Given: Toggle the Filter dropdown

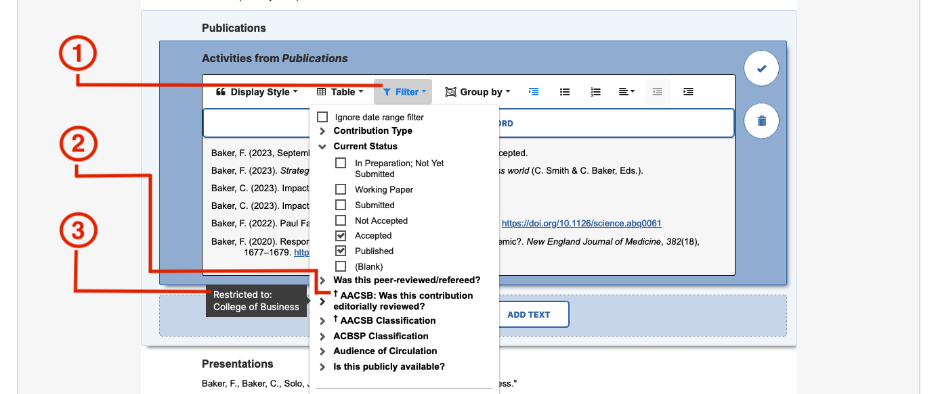Looking at the screenshot, I should tap(404, 92).
